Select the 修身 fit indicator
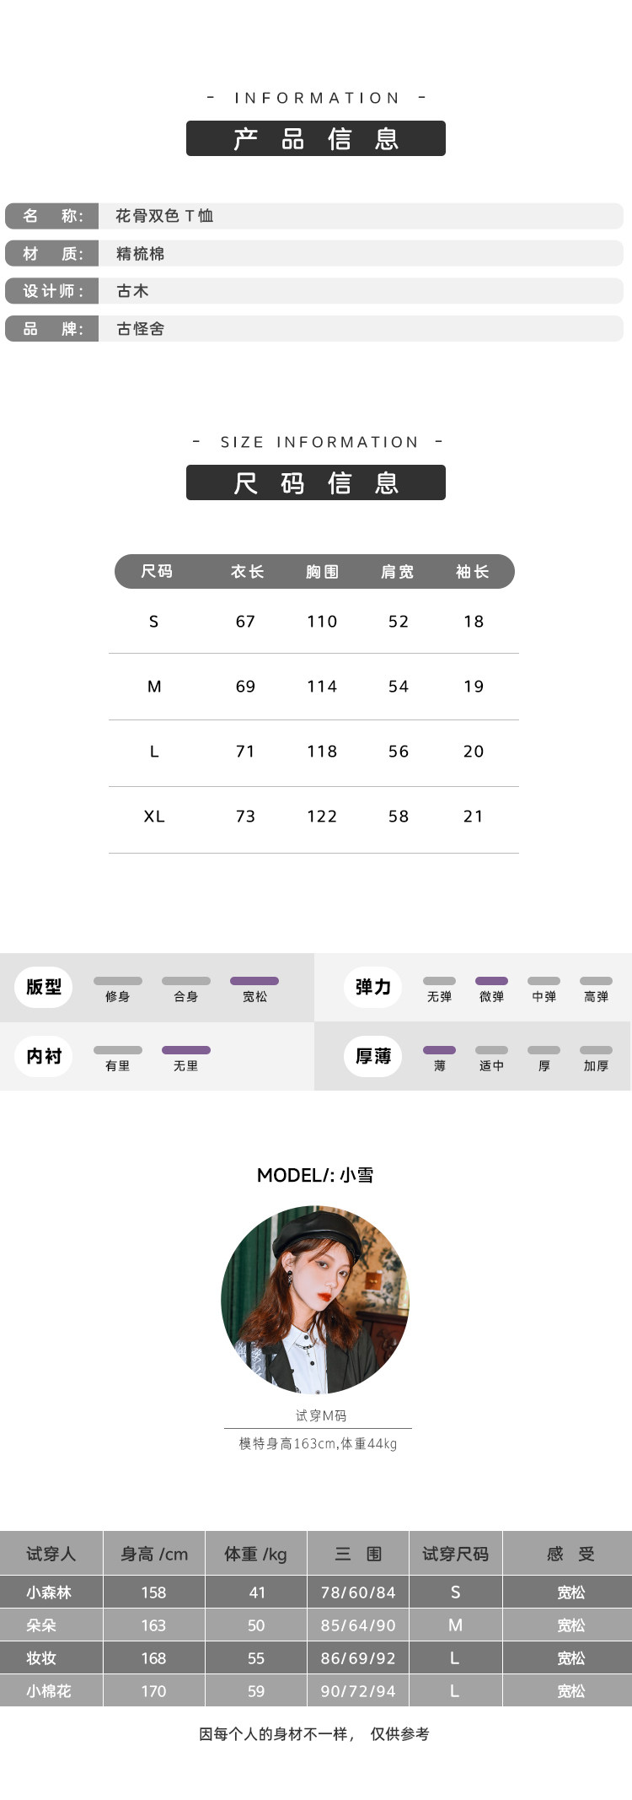The image size is (632, 1800). coord(118,989)
